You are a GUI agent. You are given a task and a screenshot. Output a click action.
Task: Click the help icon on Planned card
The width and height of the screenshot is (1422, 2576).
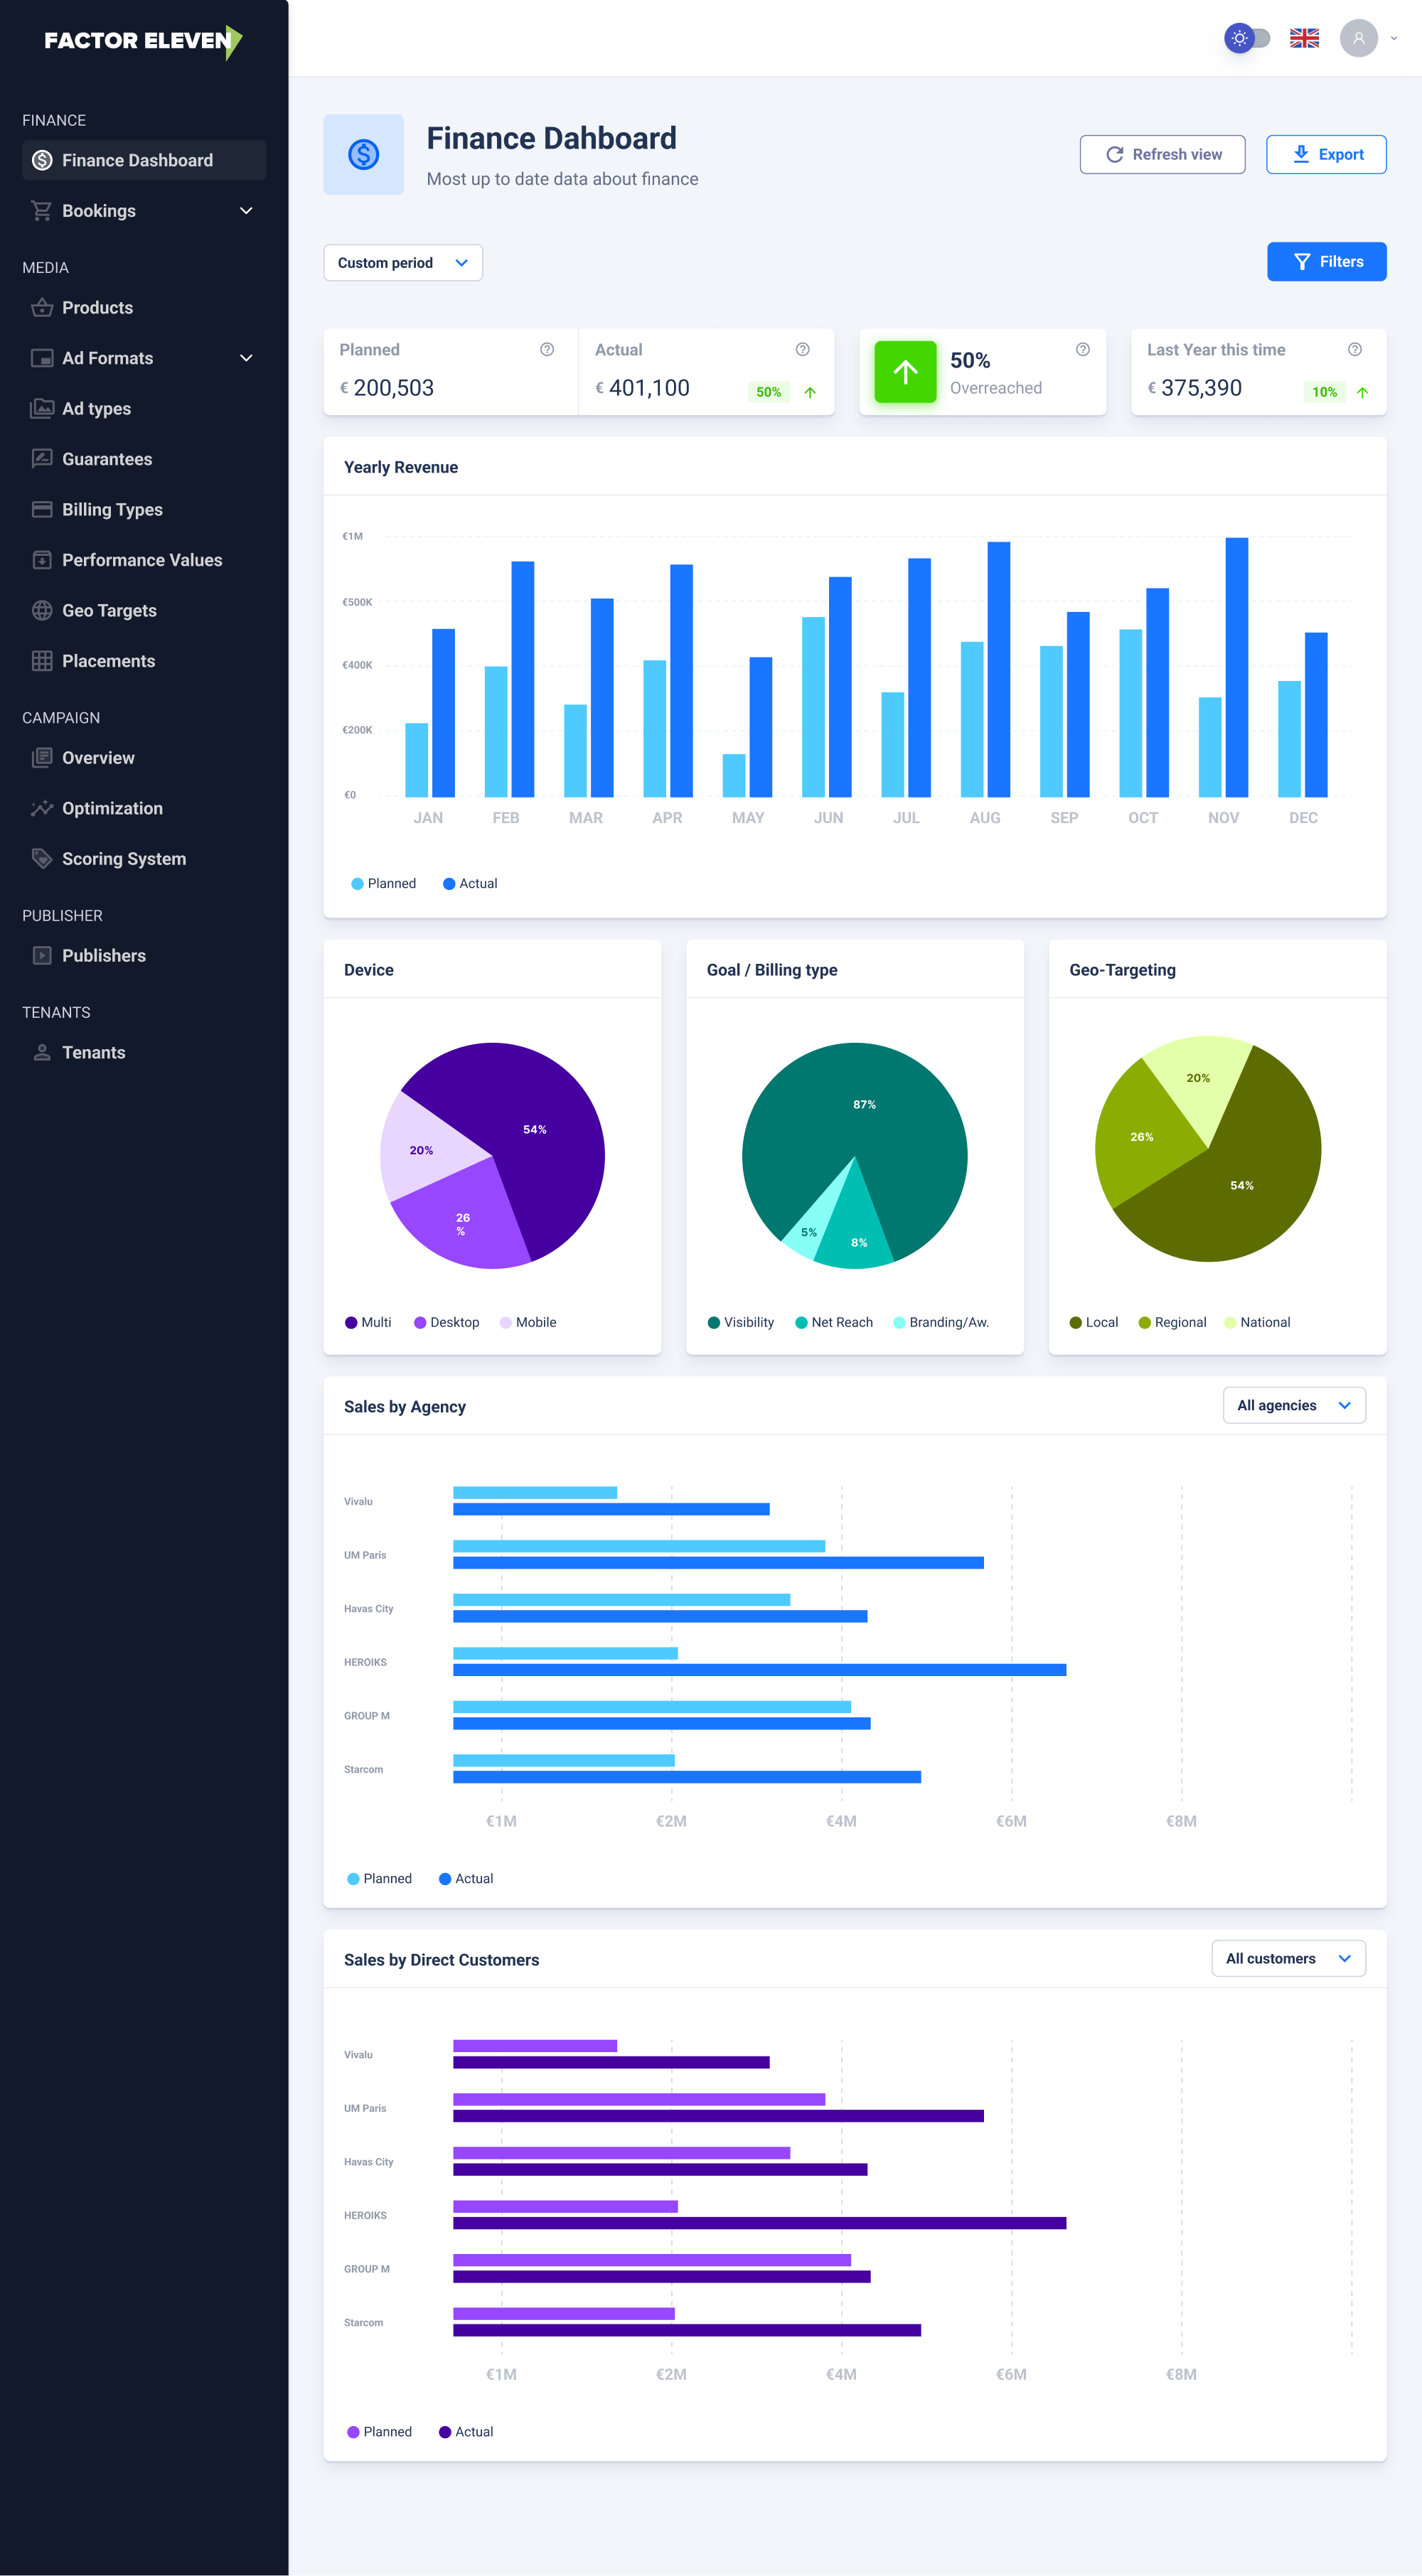(547, 349)
